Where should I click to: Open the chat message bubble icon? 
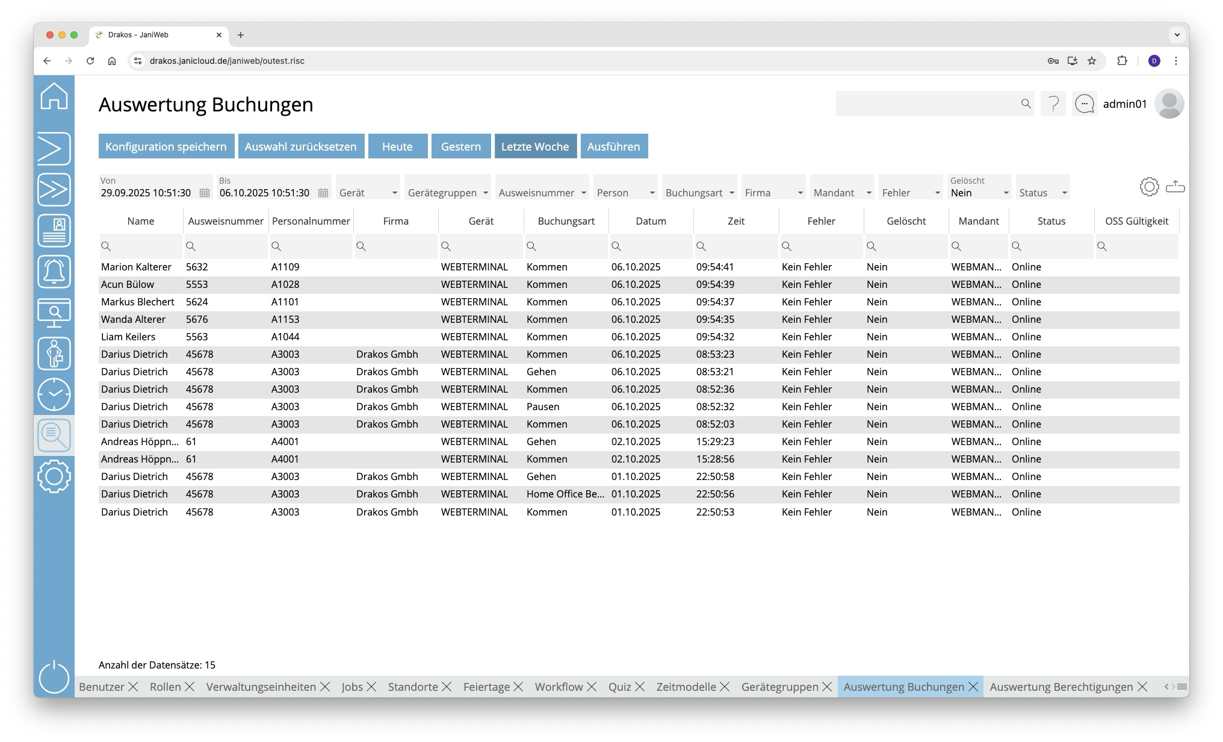tap(1085, 104)
